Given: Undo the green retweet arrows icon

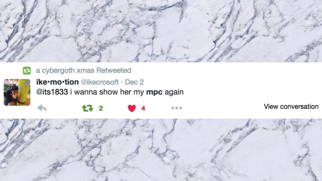Looking at the screenshot, I should (88, 108).
